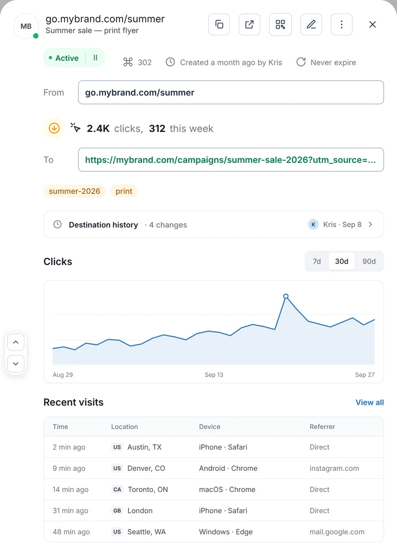Select the Toronto, ON visit row
Viewport: 397px width, 543px height.
tap(214, 489)
